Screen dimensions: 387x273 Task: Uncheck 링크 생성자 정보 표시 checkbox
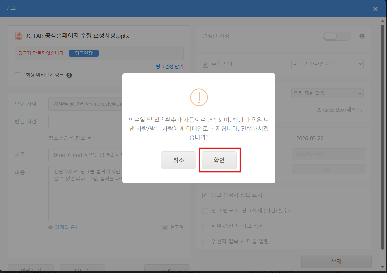(x=205, y=195)
